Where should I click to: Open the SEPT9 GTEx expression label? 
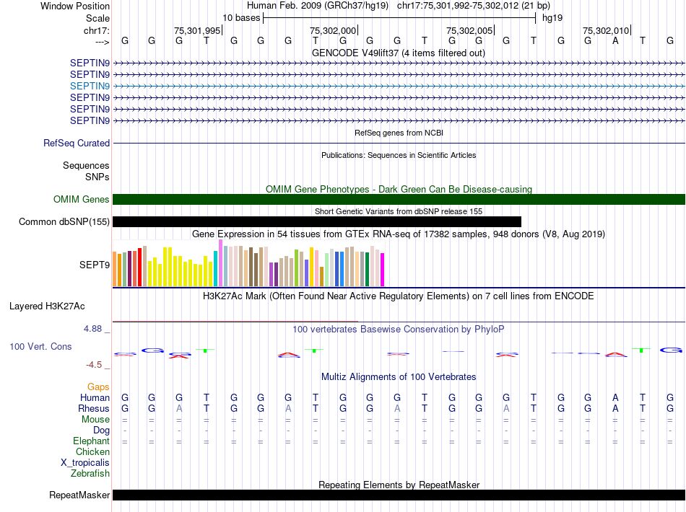94,265
